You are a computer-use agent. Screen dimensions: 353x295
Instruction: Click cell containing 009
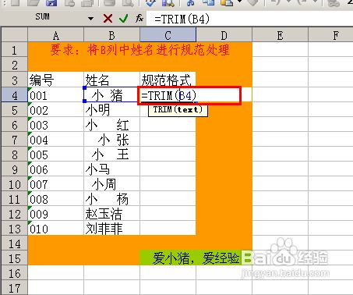[56, 213]
